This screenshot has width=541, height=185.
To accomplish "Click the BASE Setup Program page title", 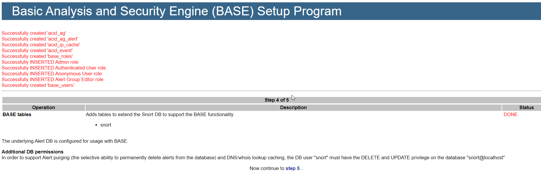I will click(176, 11).
